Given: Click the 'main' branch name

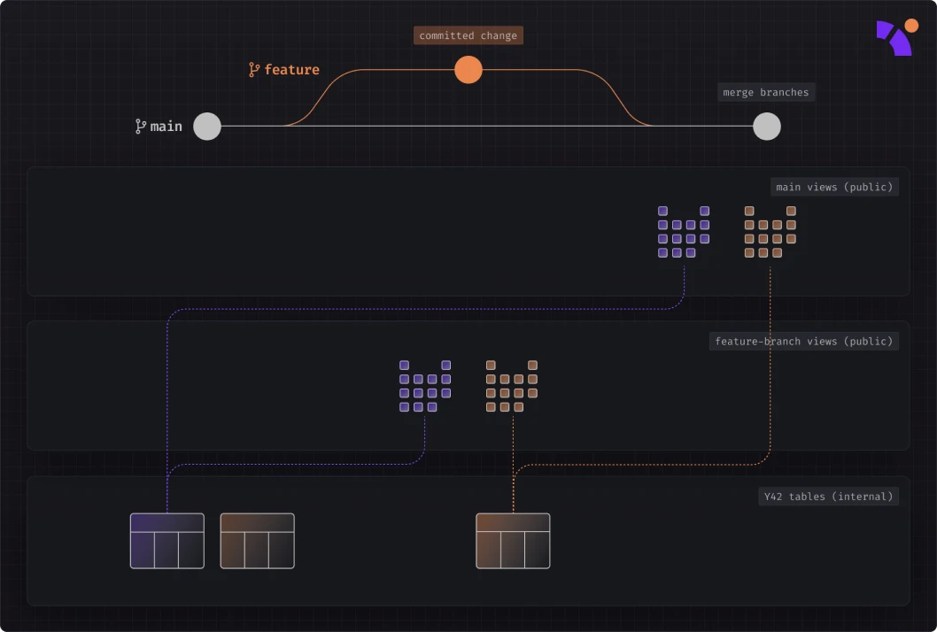Looking at the screenshot, I should 166,126.
